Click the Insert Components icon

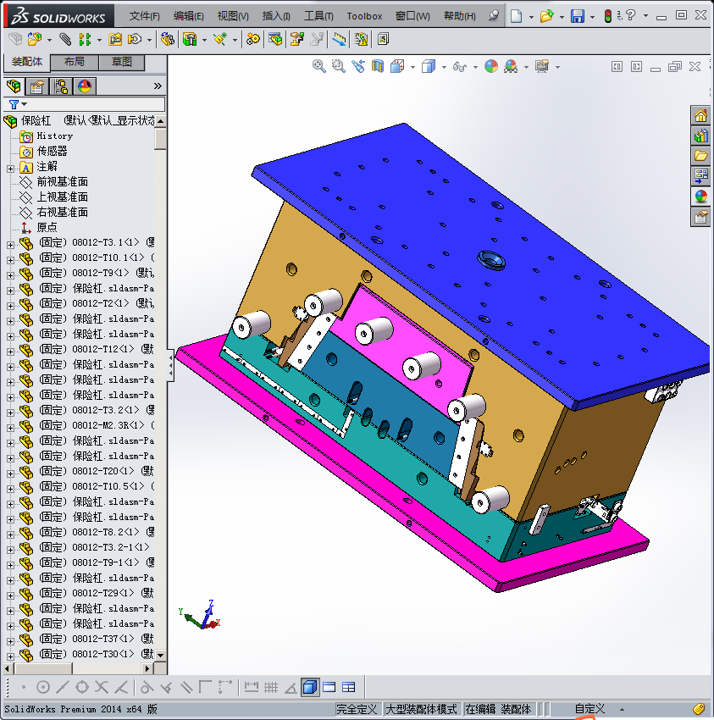35,39
